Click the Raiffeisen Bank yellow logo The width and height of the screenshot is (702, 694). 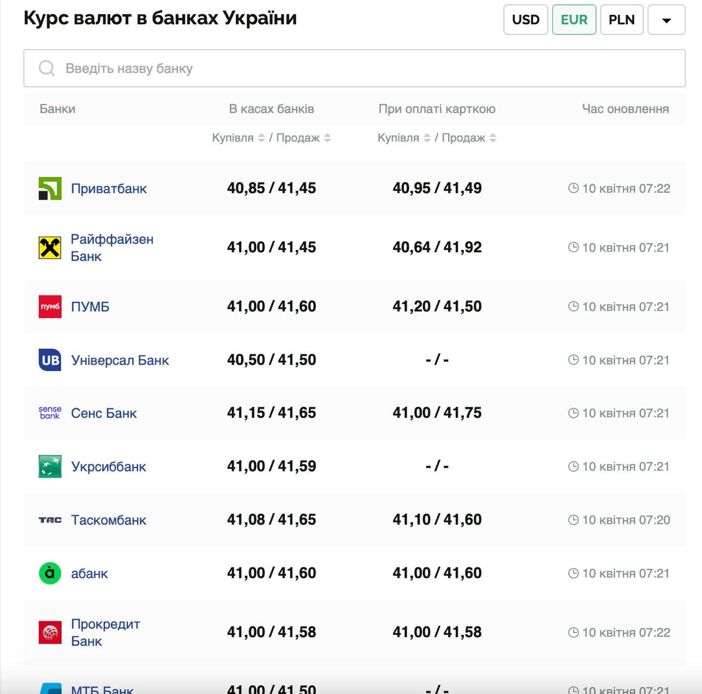[50, 248]
